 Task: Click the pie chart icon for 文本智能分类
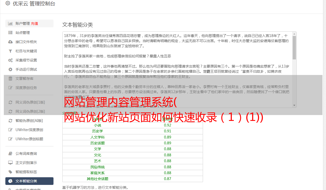10,181
